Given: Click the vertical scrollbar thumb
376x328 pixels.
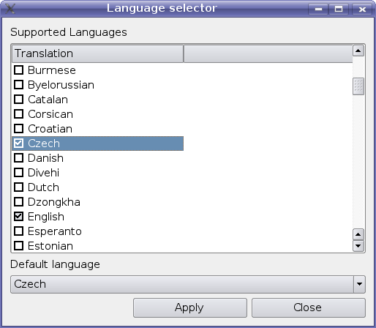Looking at the screenshot, I should click(x=358, y=86).
